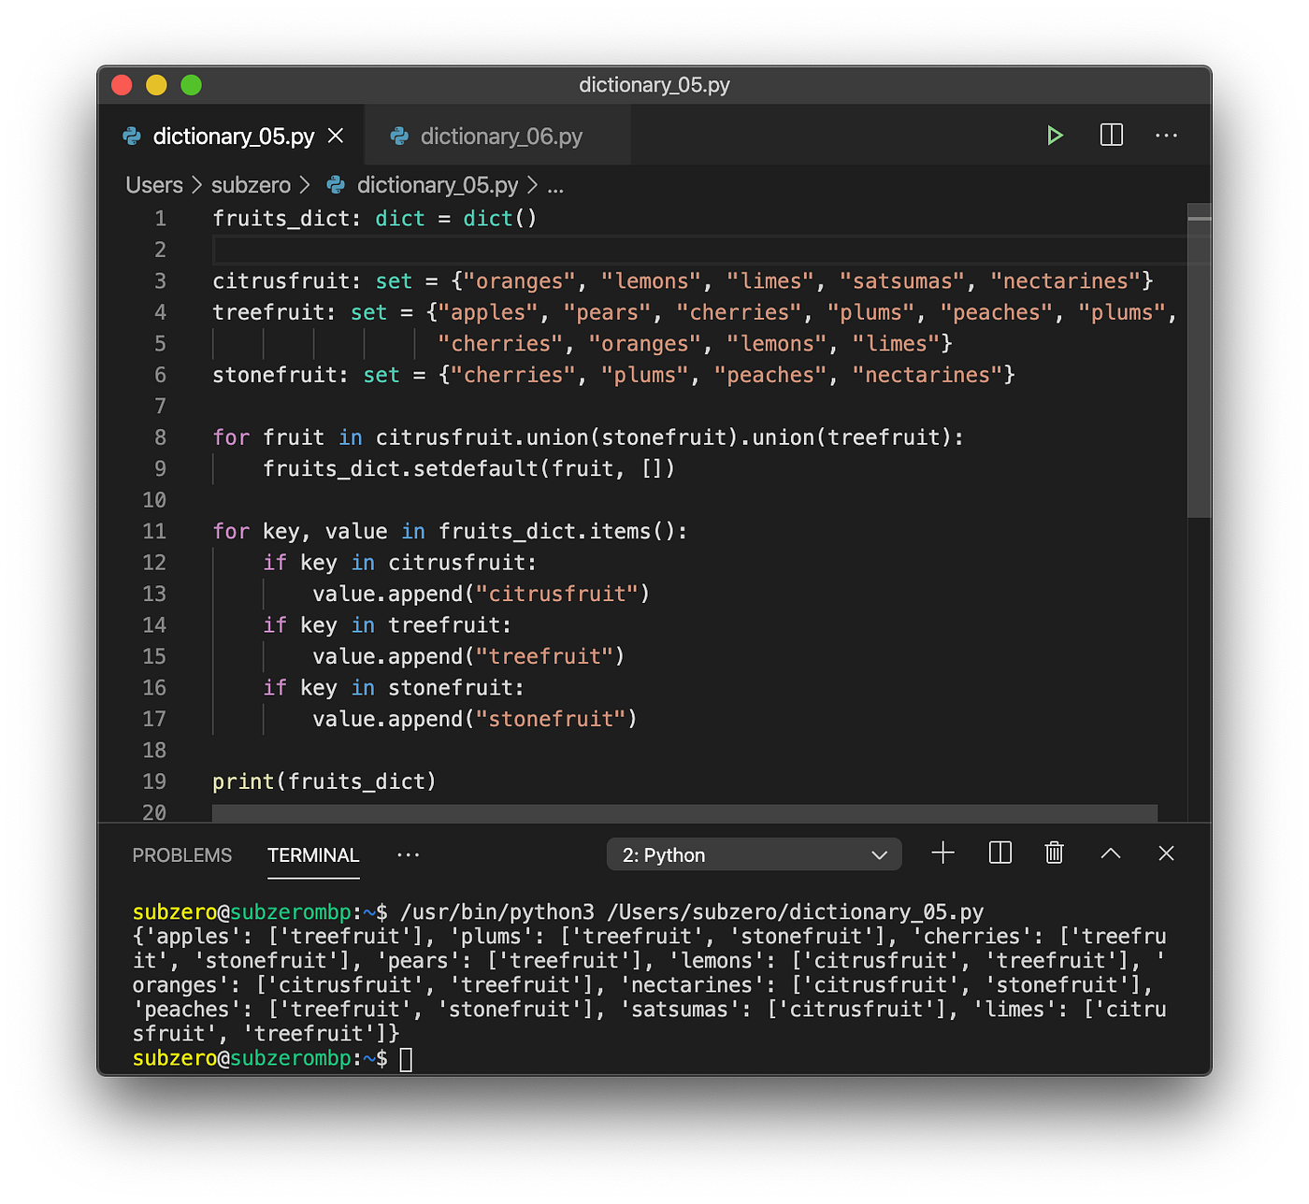The height and width of the screenshot is (1204, 1309).
Task: Click dictionary_05.py in the breadcrumb
Action: [x=438, y=185]
